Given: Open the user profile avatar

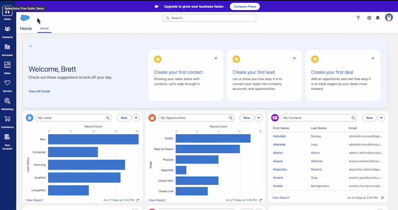Looking at the screenshot, I should click(389, 18).
